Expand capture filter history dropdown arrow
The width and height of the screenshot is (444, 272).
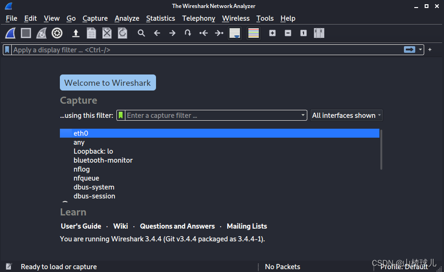point(303,115)
